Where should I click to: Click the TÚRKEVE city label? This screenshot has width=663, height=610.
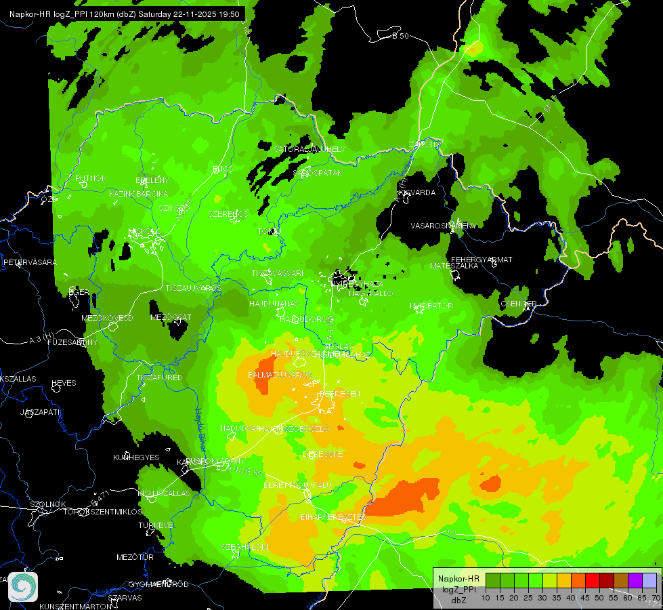[x=156, y=525]
